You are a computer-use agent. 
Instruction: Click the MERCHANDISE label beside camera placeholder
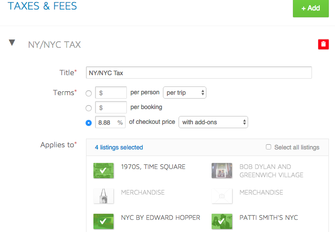[x=261, y=192]
